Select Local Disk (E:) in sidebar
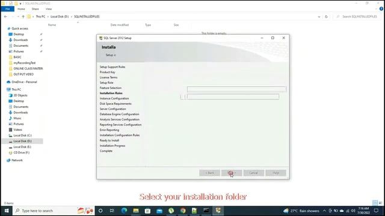 pos(22,147)
